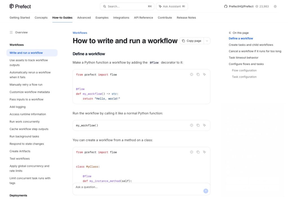Click the star count icon
The width and height of the screenshot is (288, 200).
click(257, 6)
